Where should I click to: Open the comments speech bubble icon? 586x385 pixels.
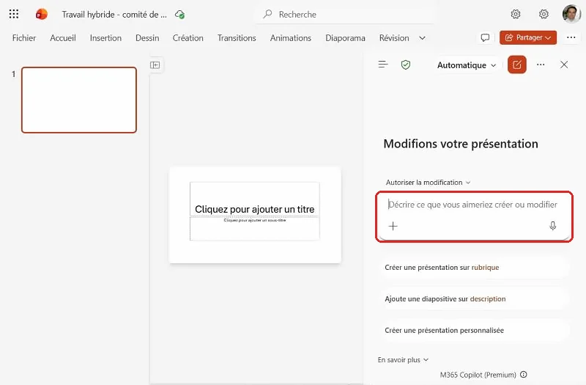pyautogui.click(x=485, y=38)
